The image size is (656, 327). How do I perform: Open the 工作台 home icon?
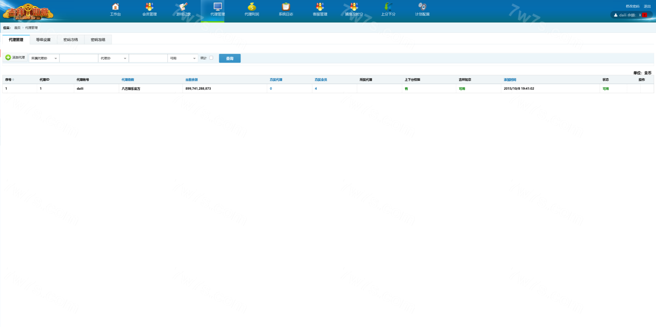(x=115, y=7)
